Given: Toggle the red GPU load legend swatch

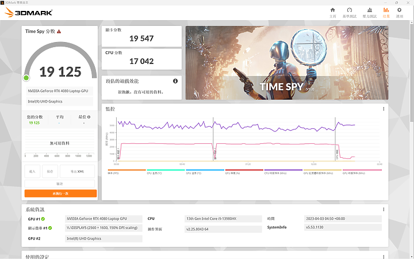Looking at the screenshot, I should (x=244, y=170).
